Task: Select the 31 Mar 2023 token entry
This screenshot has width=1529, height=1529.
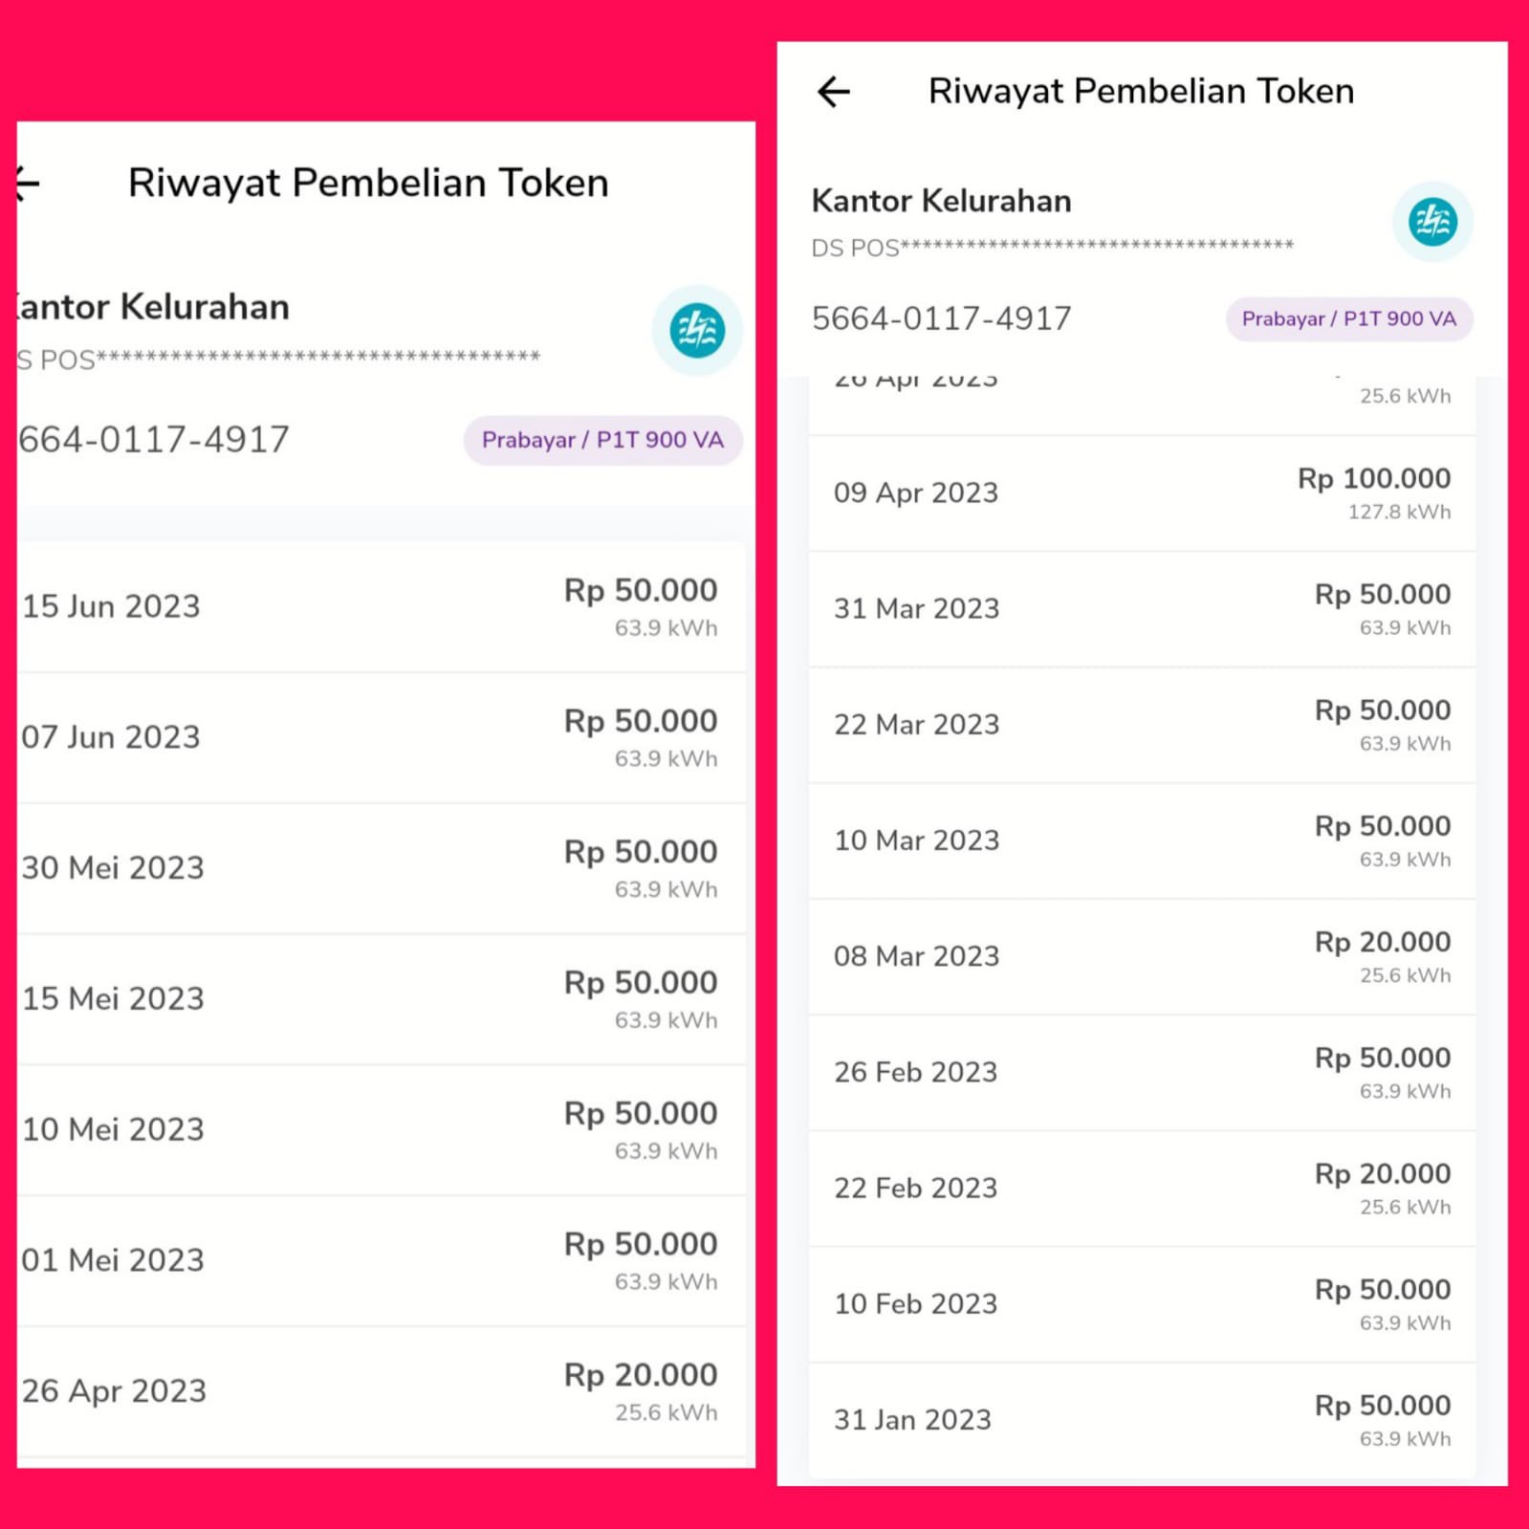Action: [1142, 609]
